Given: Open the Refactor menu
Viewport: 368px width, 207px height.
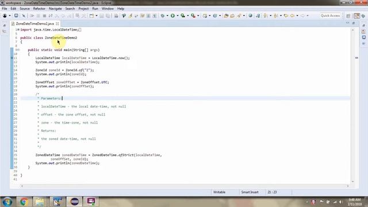Looking at the screenshot, I should coord(39,9).
